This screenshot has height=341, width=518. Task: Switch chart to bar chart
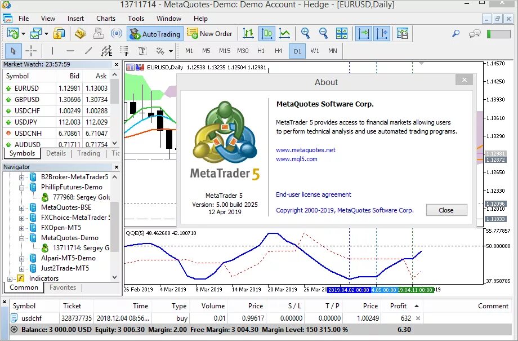click(x=248, y=34)
